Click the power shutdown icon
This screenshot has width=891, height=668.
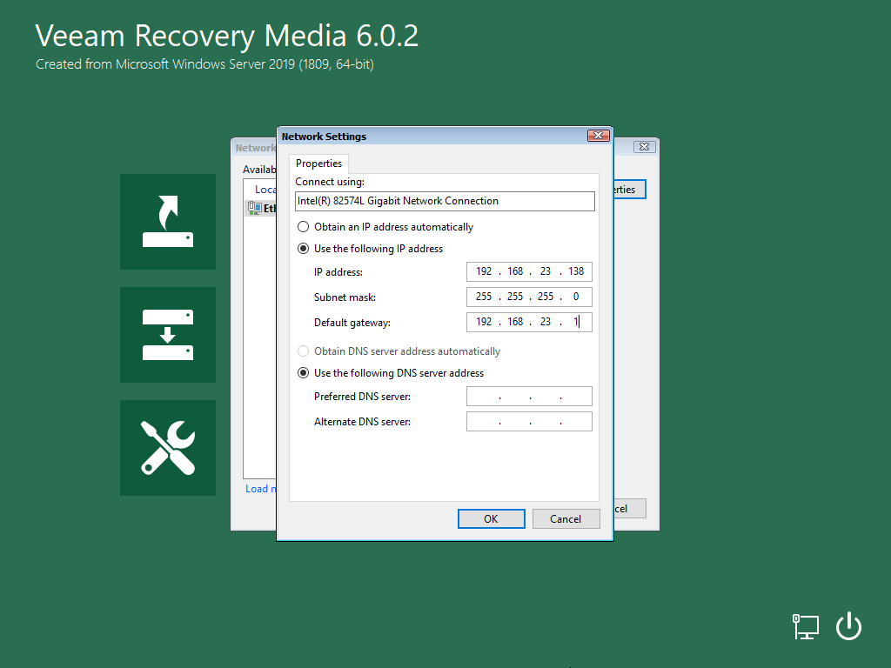848,625
